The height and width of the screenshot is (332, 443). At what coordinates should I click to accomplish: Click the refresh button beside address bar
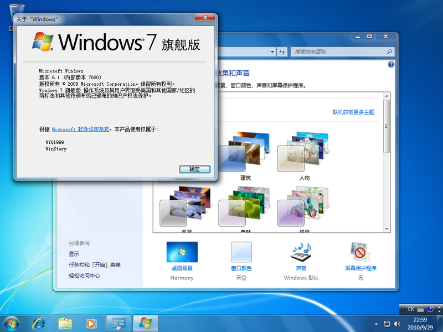[282, 51]
